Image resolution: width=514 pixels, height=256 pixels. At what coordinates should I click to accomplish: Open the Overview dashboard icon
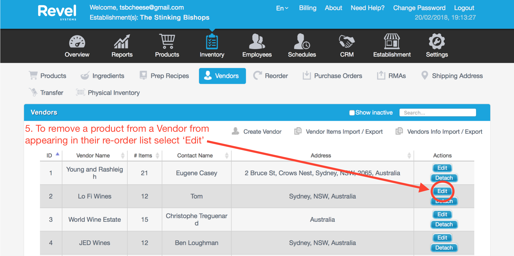point(77,42)
